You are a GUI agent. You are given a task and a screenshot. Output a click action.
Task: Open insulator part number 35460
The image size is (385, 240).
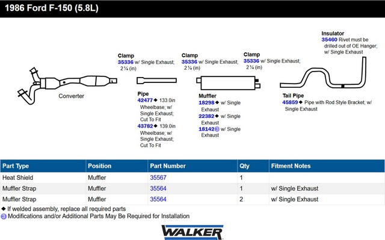[330, 40]
